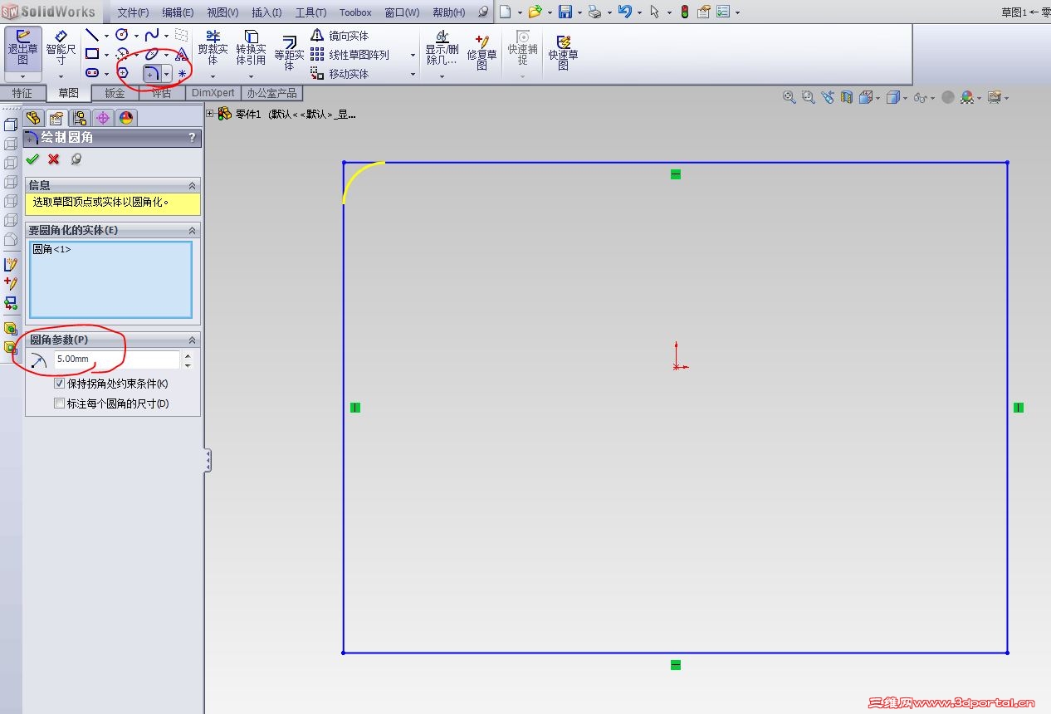Click the Exit Sketch (退出草图) button
The height and width of the screenshot is (714, 1051).
[x=22, y=47]
